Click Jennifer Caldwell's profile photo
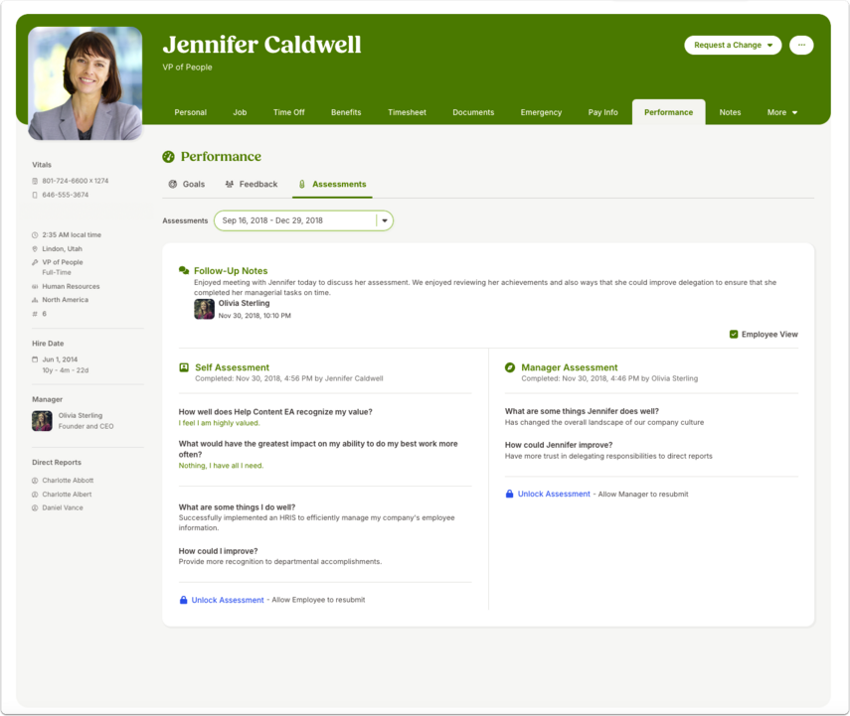This screenshot has height=716, width=850. coord(85,83)
